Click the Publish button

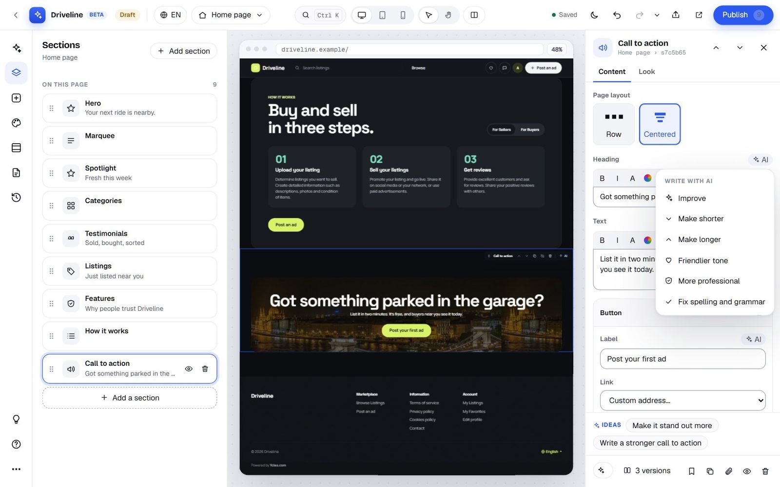[743, 15]
